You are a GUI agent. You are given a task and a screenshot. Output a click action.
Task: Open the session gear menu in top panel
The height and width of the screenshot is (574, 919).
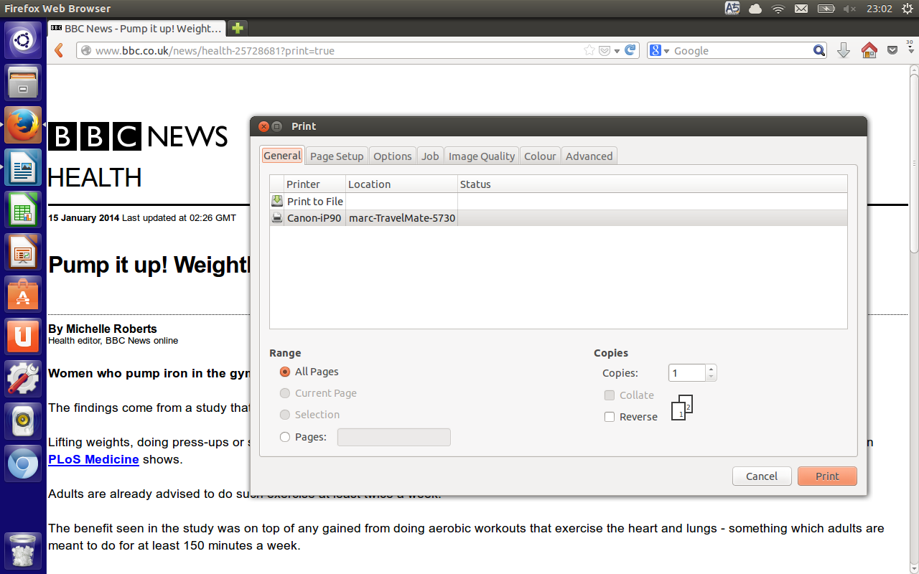(x=907, y=9)
